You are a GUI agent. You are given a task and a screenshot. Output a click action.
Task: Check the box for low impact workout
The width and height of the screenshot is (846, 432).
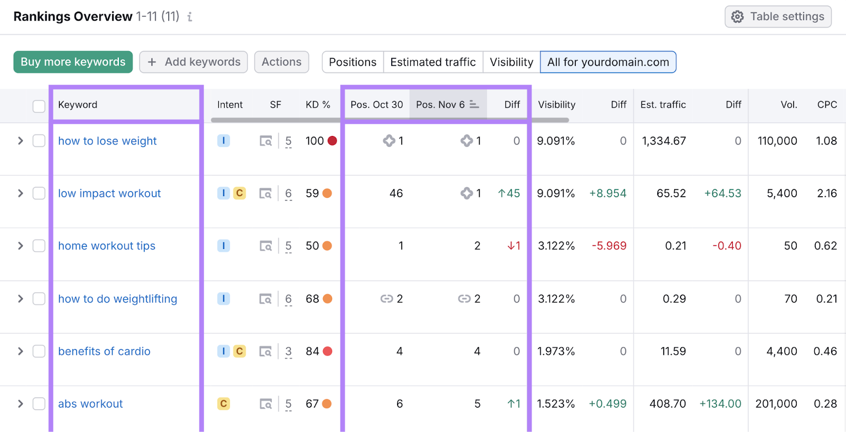click(39, 194)
